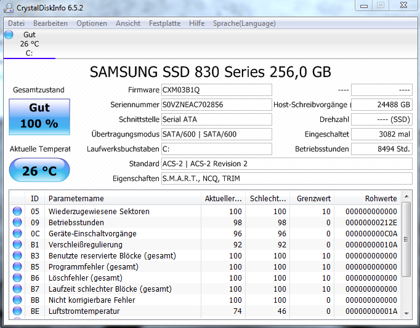Click scroll down arrow of SMART list
This screenshot has width=420, height=328.
(x=406, y=313)
